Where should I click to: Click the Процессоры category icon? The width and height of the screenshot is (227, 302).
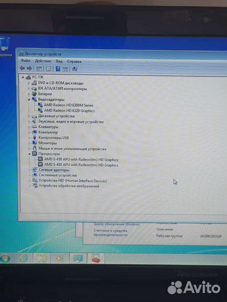[35, 154]
